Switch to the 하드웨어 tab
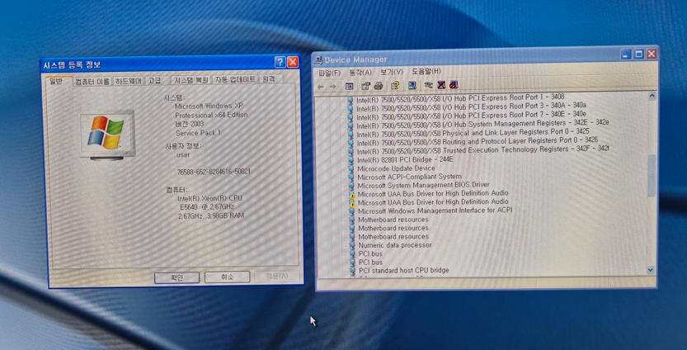687x350 pixels. (129, 81)
